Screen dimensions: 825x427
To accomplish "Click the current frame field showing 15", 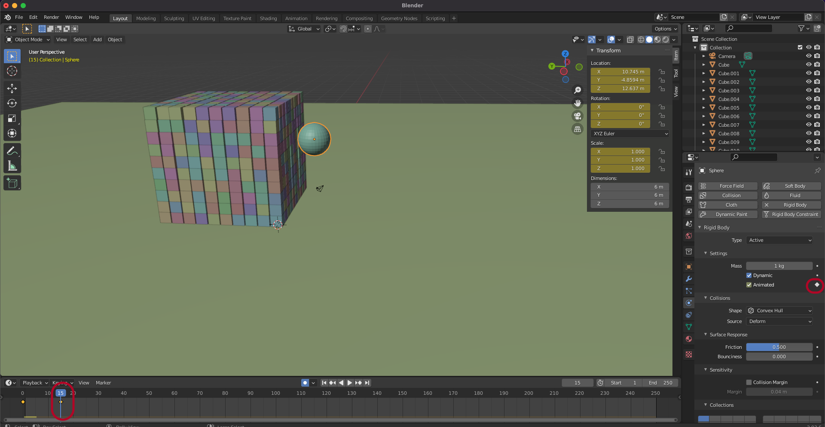I will pyautogui.click(x=577, y=383).
